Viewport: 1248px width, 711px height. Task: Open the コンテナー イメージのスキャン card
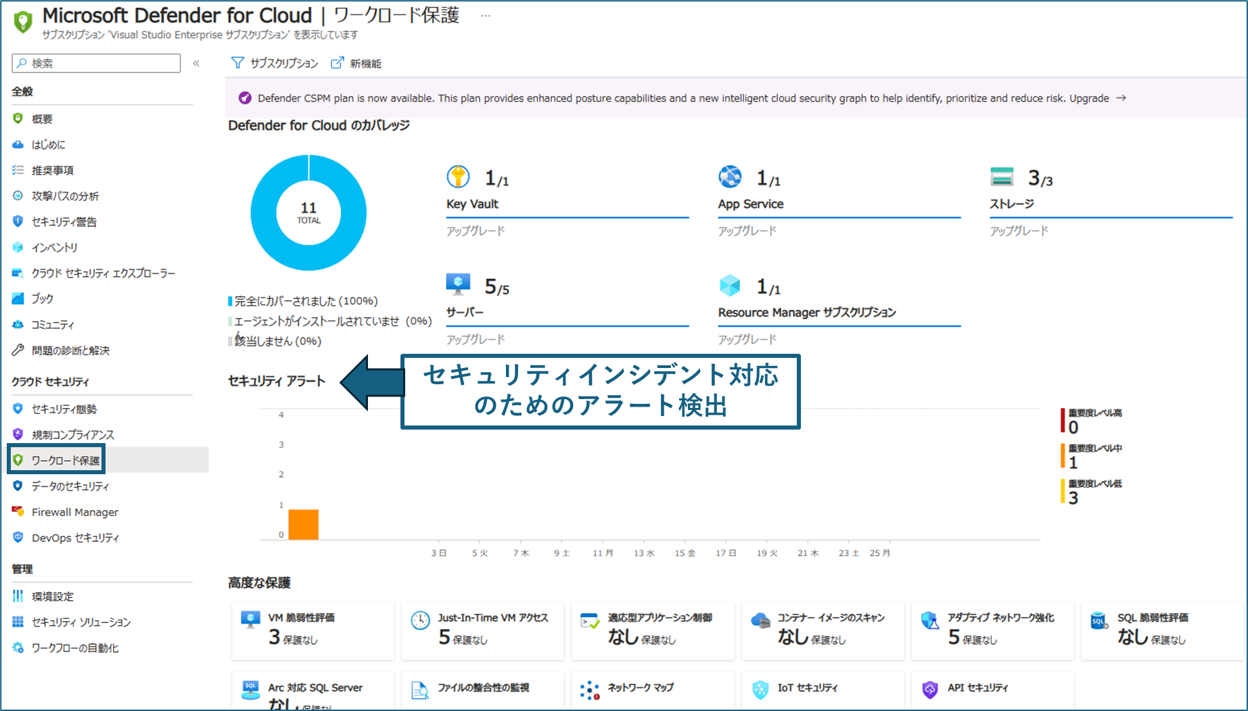pyautogui.click(x=823, y=630)
